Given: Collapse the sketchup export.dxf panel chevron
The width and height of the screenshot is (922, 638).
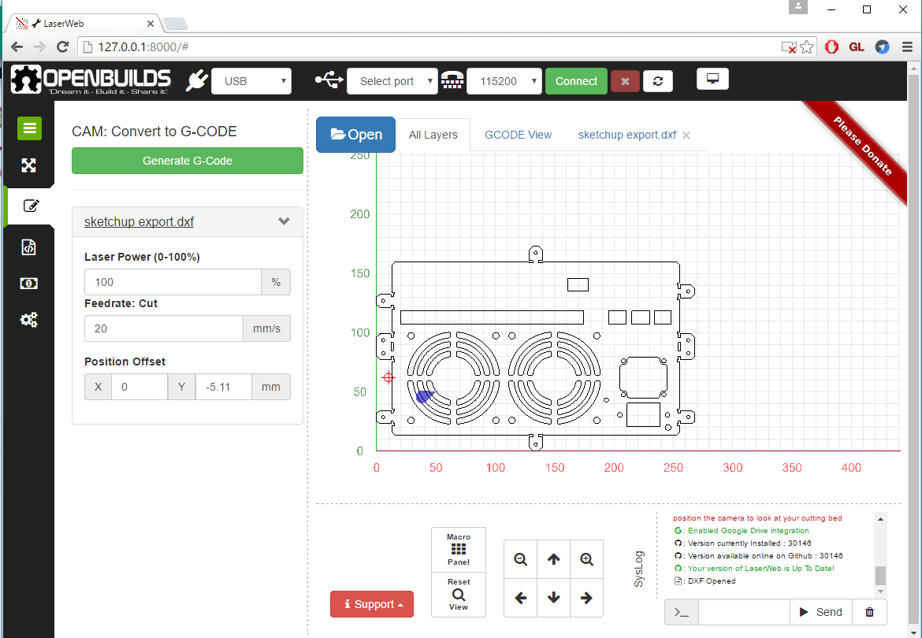Looking at the screenshot, I should [x=284, y=221].
